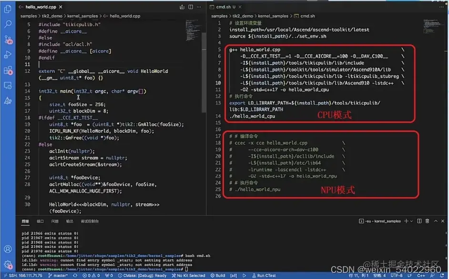This screenshot has height=279, width=449.
Task: Open the CMake view in activity bar
Action: pos(8,101)
